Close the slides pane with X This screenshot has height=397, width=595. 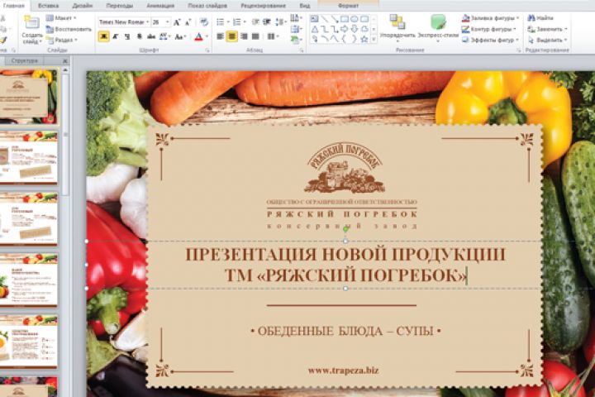coord(65,60)
